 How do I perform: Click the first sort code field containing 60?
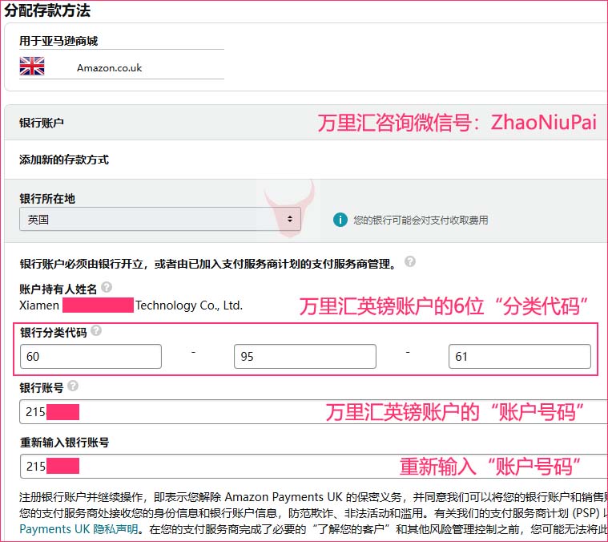click(x=91, y=356)
